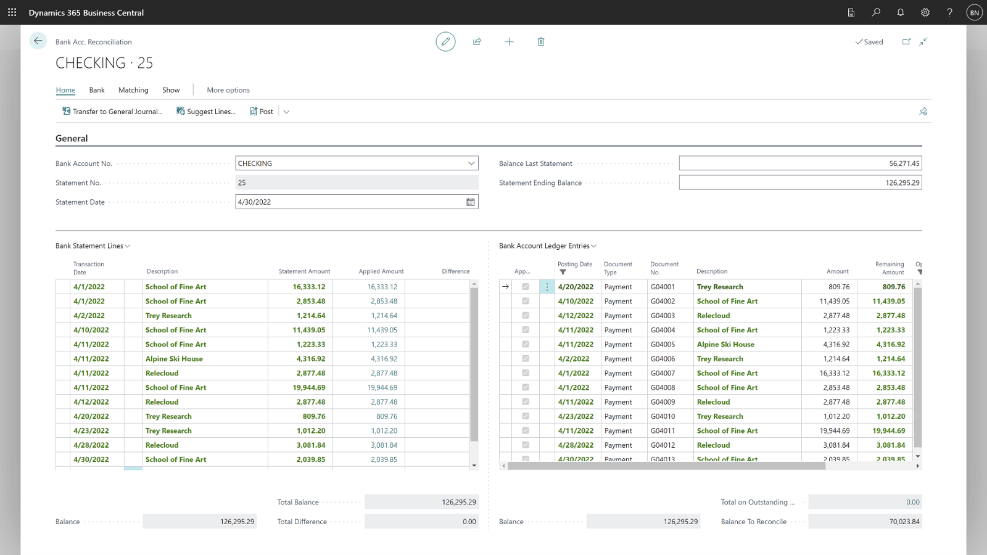Toggle applied checkbox for G04005 entry
This screenshot has width=987, height=555.
click(526, 344)
